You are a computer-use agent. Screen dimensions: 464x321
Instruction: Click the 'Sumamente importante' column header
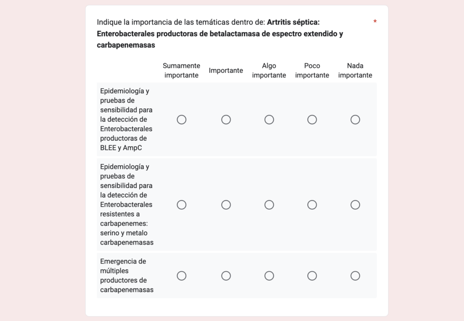[181, 71]
